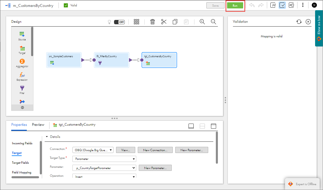Click the Paste clipboard icon
This screenshot has width=323, height=190.
point(186,22)
